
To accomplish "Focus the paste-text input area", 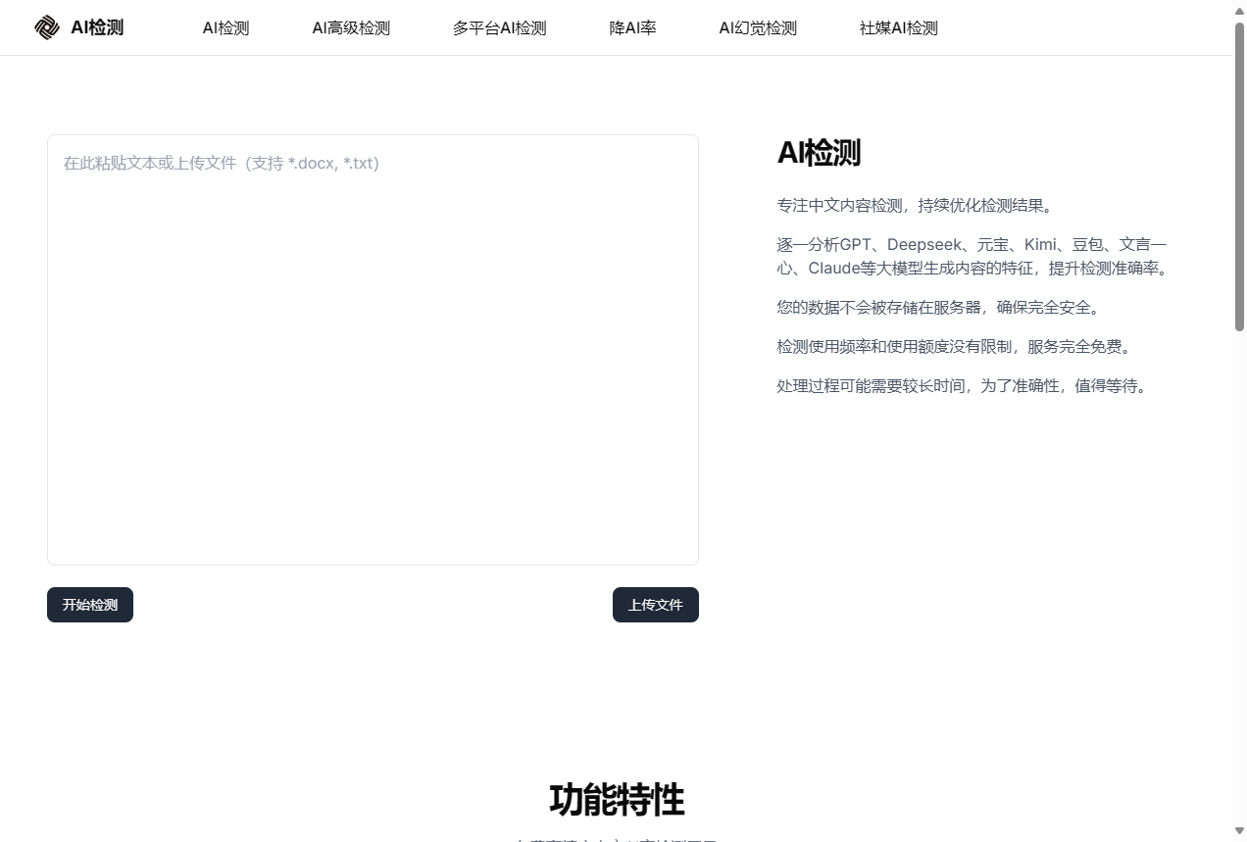I will coord(373,349).
